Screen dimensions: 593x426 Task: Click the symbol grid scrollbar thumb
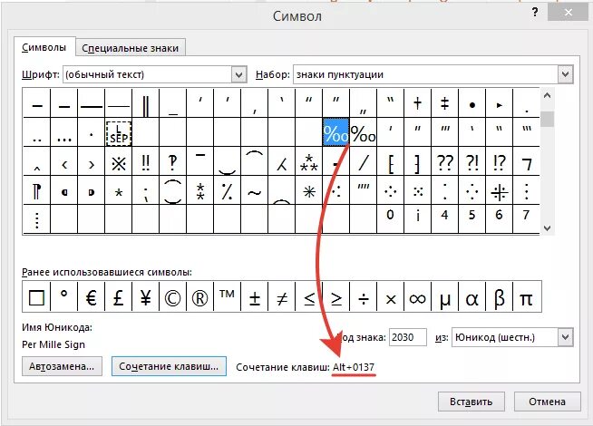547,119
